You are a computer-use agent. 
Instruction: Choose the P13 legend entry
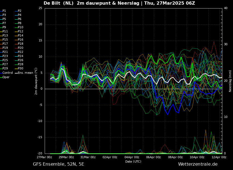tap(4, 36)
